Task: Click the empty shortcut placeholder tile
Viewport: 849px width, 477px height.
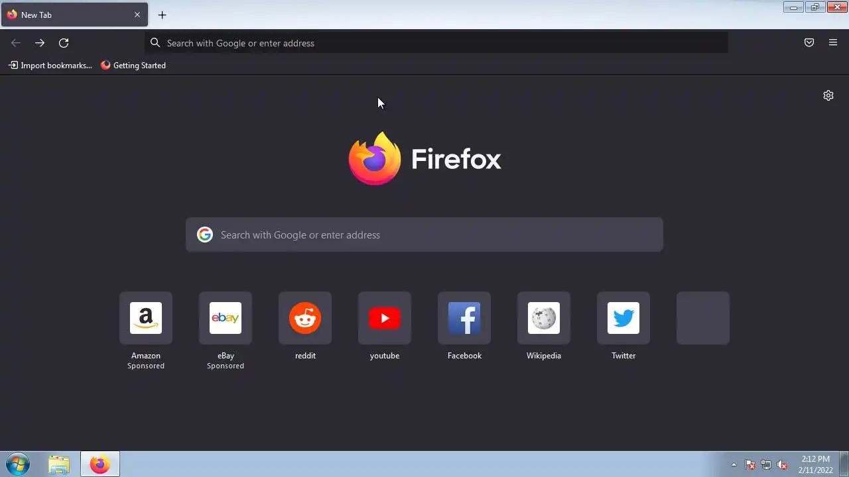Action: coord(703,318)
